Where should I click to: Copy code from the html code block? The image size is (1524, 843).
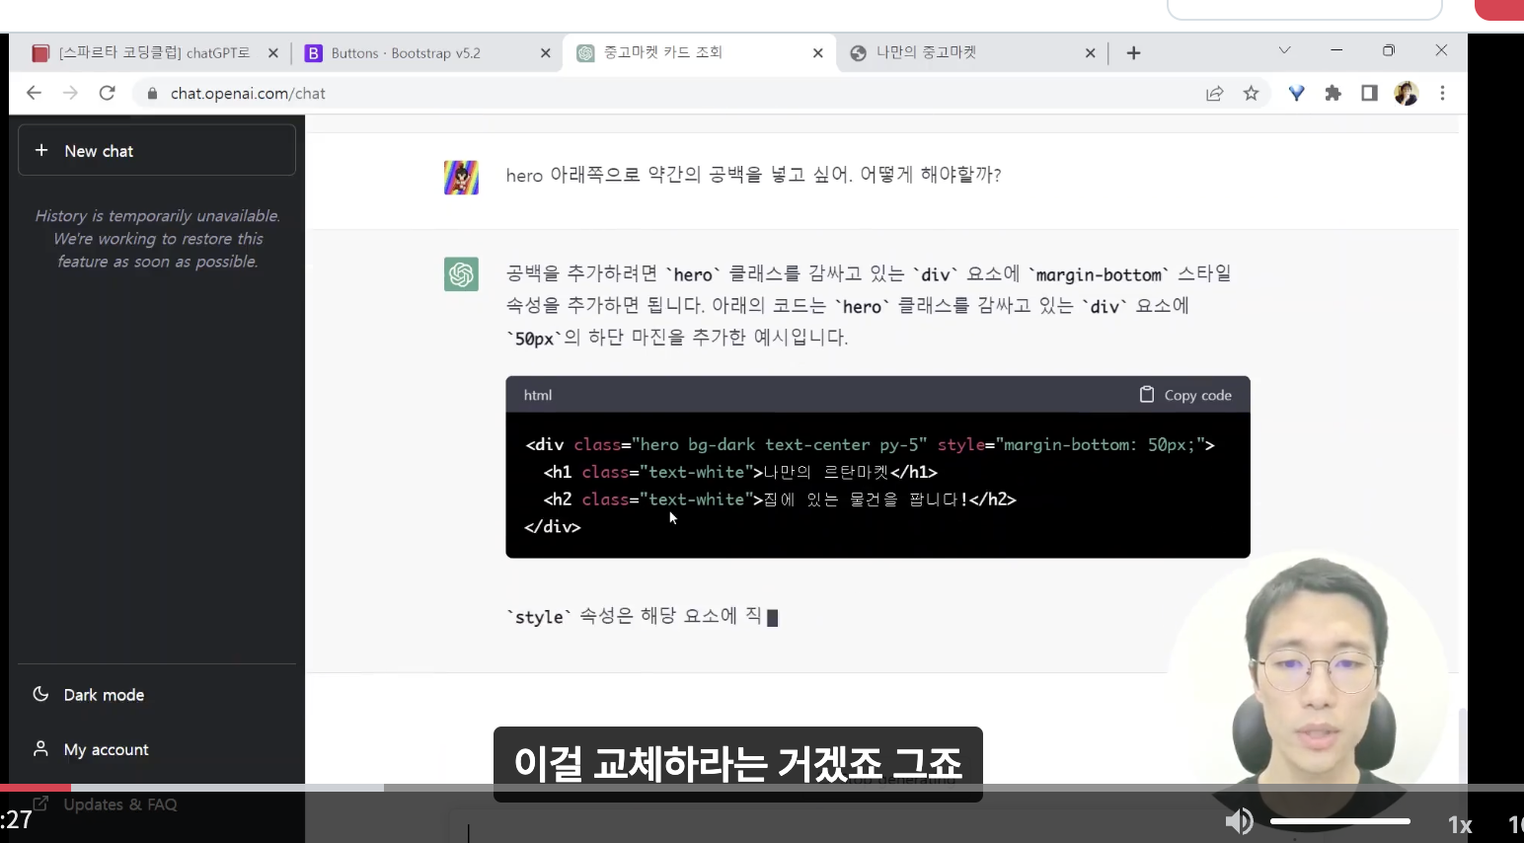point(1185,395)
